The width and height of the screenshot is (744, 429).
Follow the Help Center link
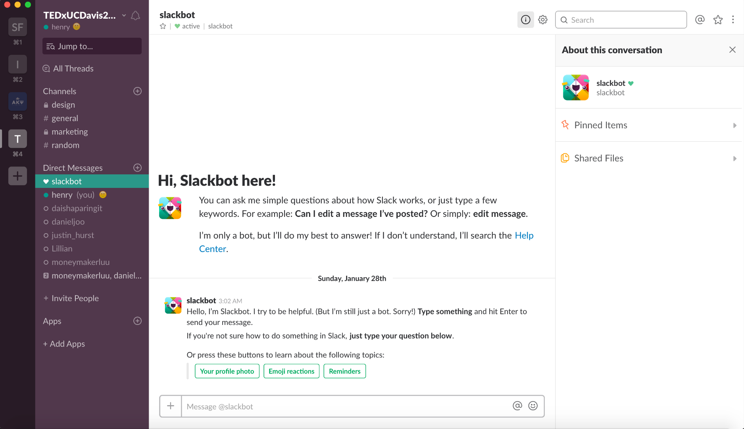pyautogui.click(x=524, y=236)
